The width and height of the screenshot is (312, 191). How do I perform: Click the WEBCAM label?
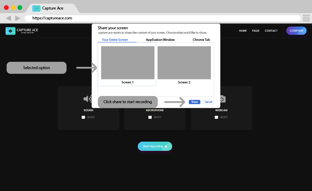(221, 110)
